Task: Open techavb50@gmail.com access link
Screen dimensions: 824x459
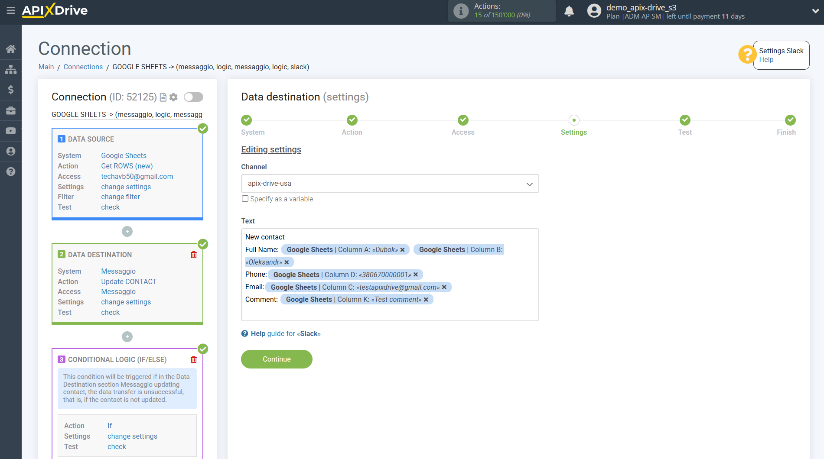Action: tap(137, 176)
